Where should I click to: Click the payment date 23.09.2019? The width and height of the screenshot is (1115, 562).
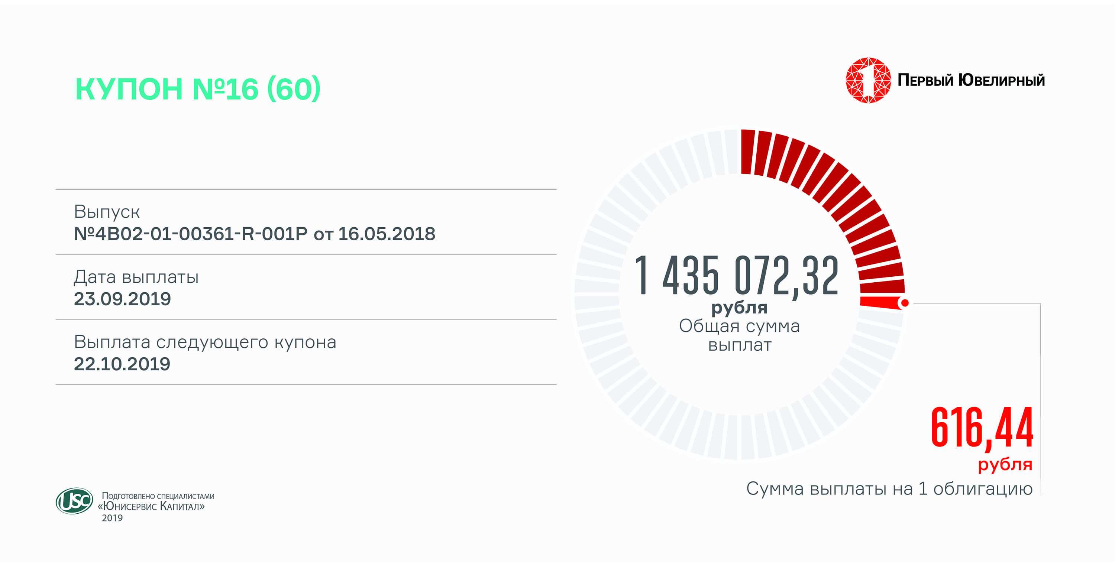point(122,299)
